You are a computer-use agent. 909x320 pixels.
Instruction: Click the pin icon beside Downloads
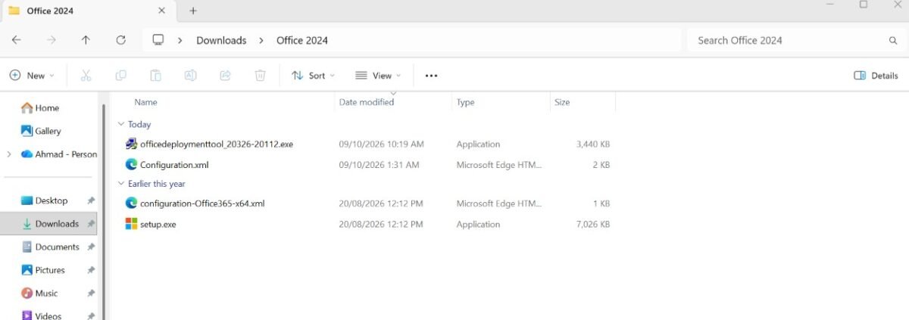(91, 223)
